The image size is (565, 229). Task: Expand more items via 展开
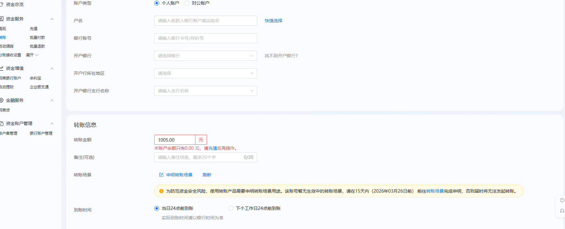[32, 55]
